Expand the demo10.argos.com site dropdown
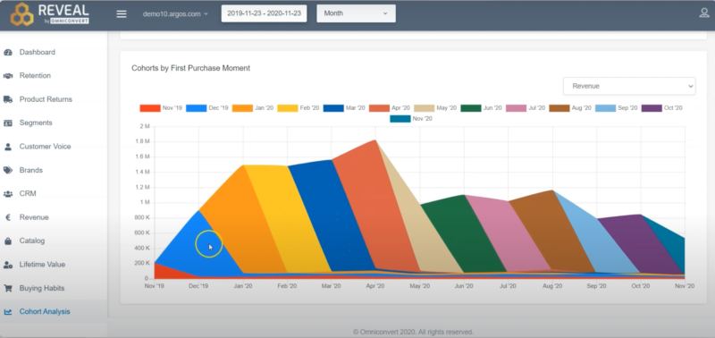 (175, 13)
